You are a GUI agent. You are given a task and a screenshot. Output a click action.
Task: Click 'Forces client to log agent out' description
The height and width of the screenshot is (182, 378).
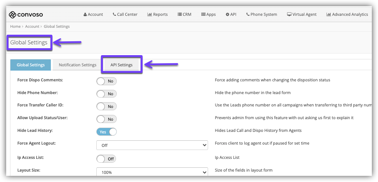[262, 143]
